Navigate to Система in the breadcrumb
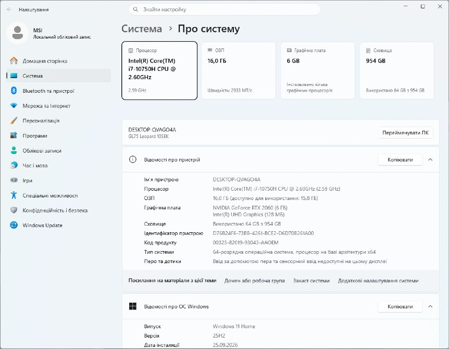 pos(142,29)
